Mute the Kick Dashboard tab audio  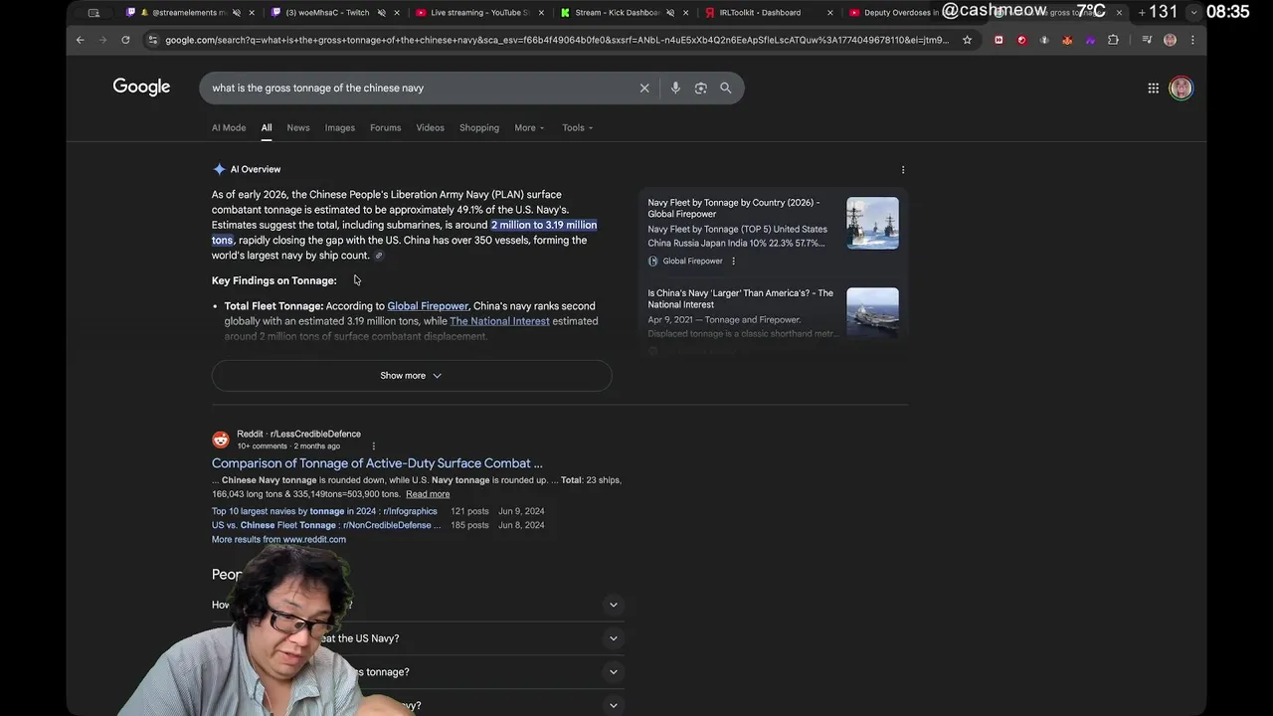pyautogui.click(x=670, y=13)
